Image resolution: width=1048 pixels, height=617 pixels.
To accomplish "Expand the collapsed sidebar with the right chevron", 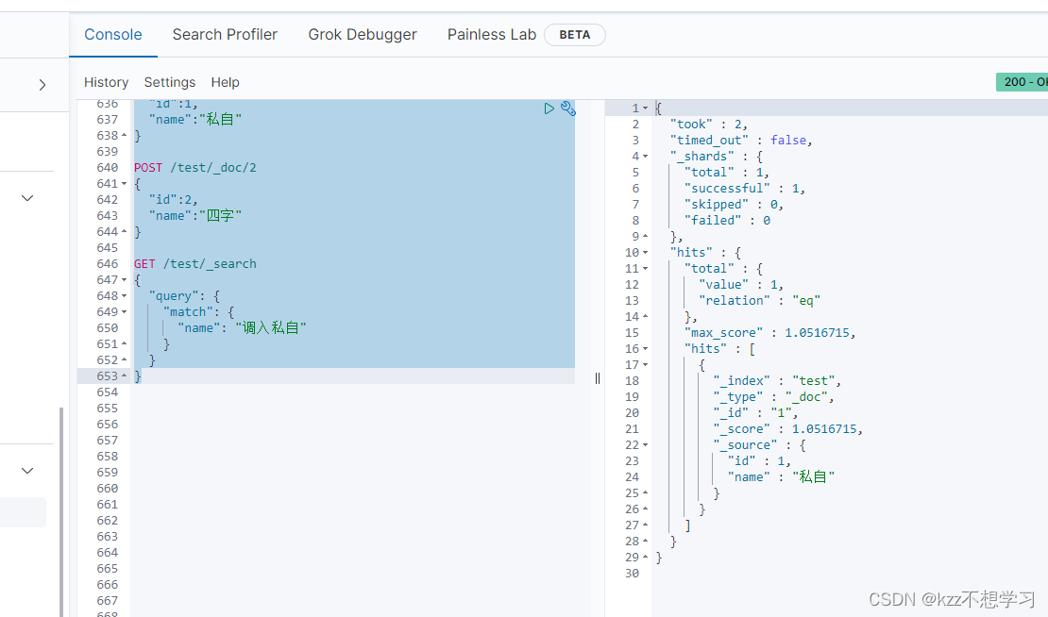I will (42, 85).
